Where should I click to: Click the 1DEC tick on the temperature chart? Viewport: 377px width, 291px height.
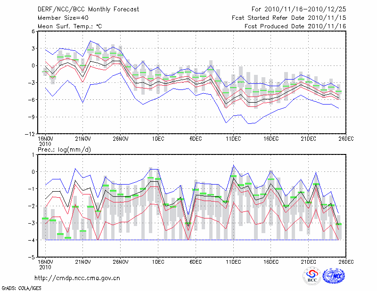(158, 138)
